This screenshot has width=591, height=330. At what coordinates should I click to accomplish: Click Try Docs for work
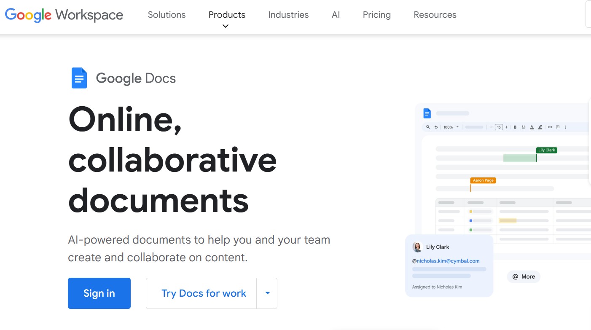(204, 293)
